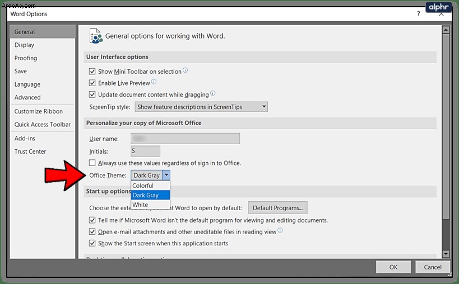Open the ScreenTip style dropdown

pyautogui.click(x=201, y=107)
